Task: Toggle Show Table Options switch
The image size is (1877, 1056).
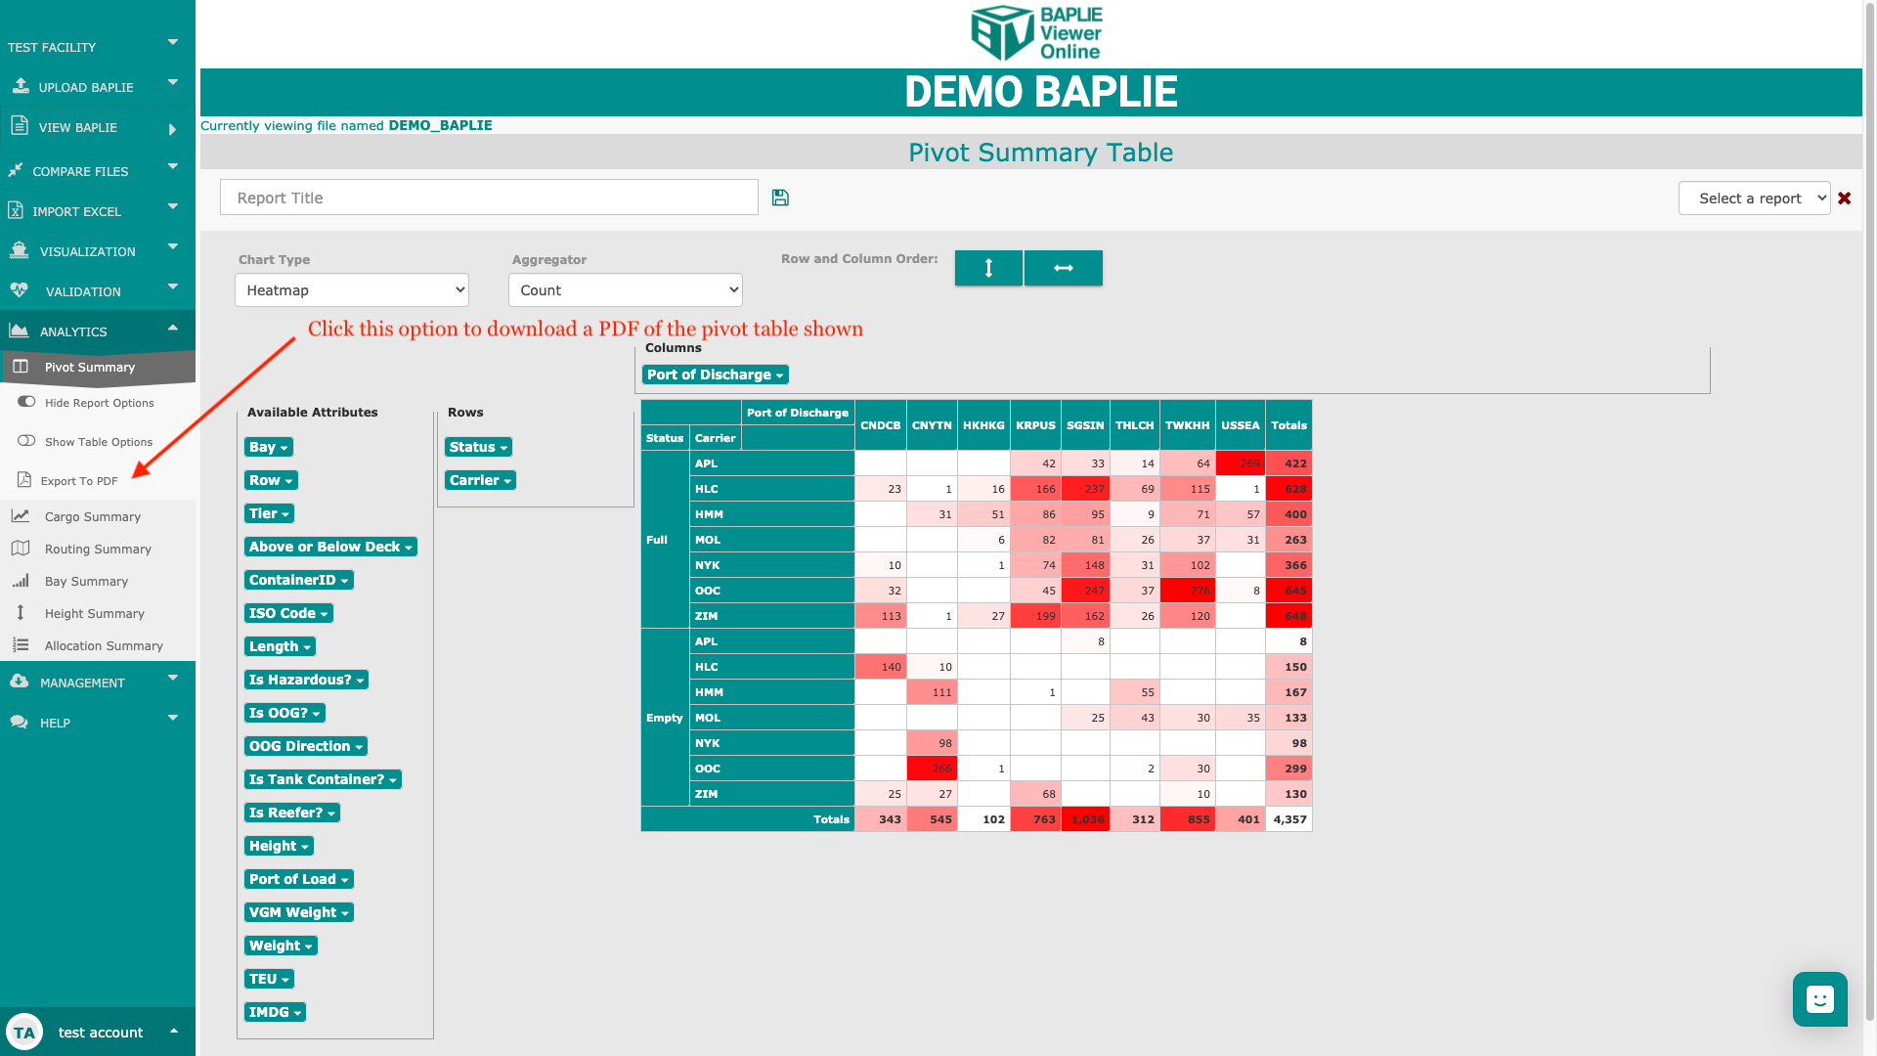Action: (x=26, y=441)
